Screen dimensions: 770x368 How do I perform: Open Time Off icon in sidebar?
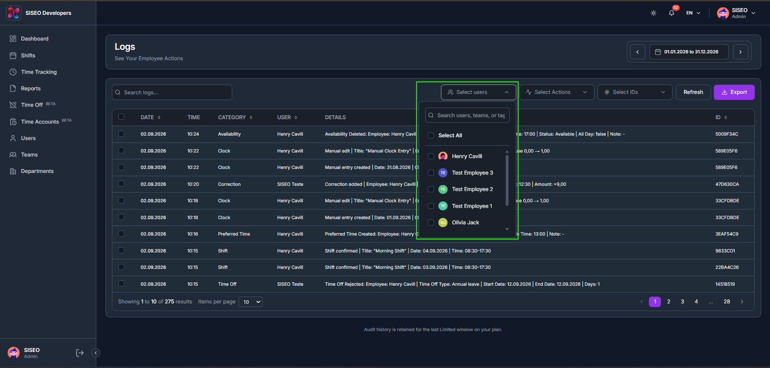pos(13,105)
